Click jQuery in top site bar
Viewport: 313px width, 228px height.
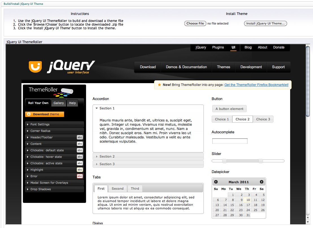tap(201, 47)
